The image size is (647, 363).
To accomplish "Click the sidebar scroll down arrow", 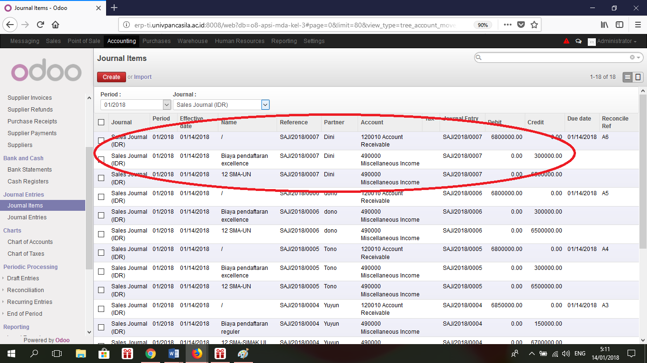I will [x=89, y=333].
